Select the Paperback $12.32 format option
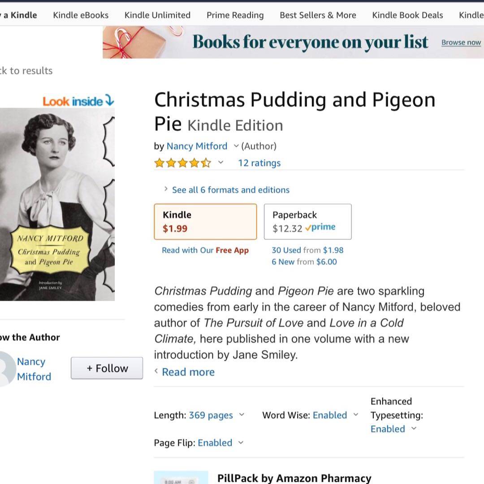 (307, 222)
